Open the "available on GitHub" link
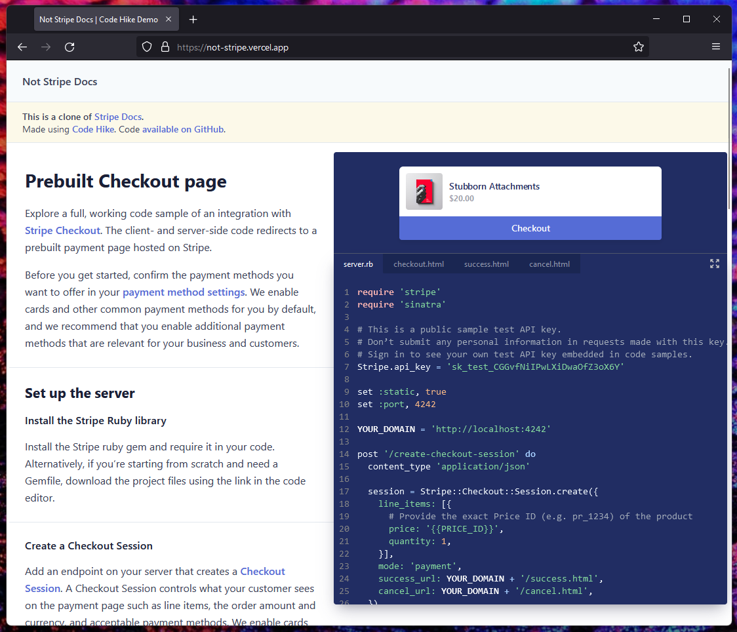 pyautogui.click(x=183, y=129)
